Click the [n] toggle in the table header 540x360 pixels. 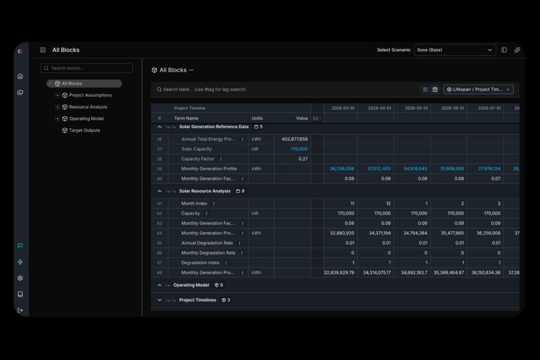coord(315,118)
